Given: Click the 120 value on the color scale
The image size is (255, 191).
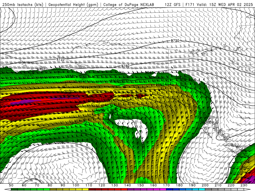Looking at the screenshot, I should click(x=102, y=185).
